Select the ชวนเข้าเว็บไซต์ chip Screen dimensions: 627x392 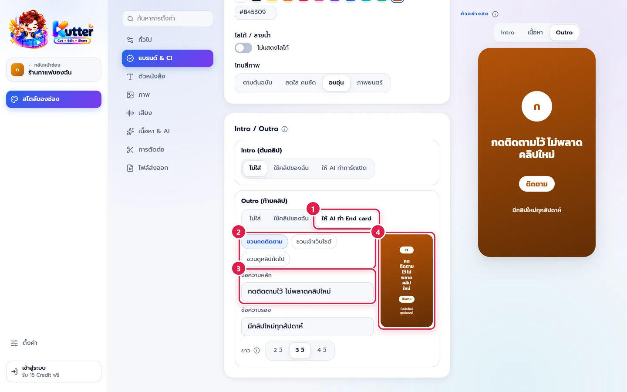tap(314, 242)
